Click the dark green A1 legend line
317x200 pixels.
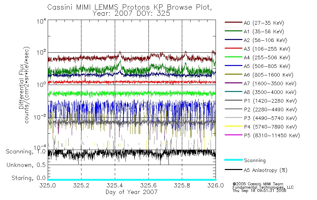click(234, 31)
